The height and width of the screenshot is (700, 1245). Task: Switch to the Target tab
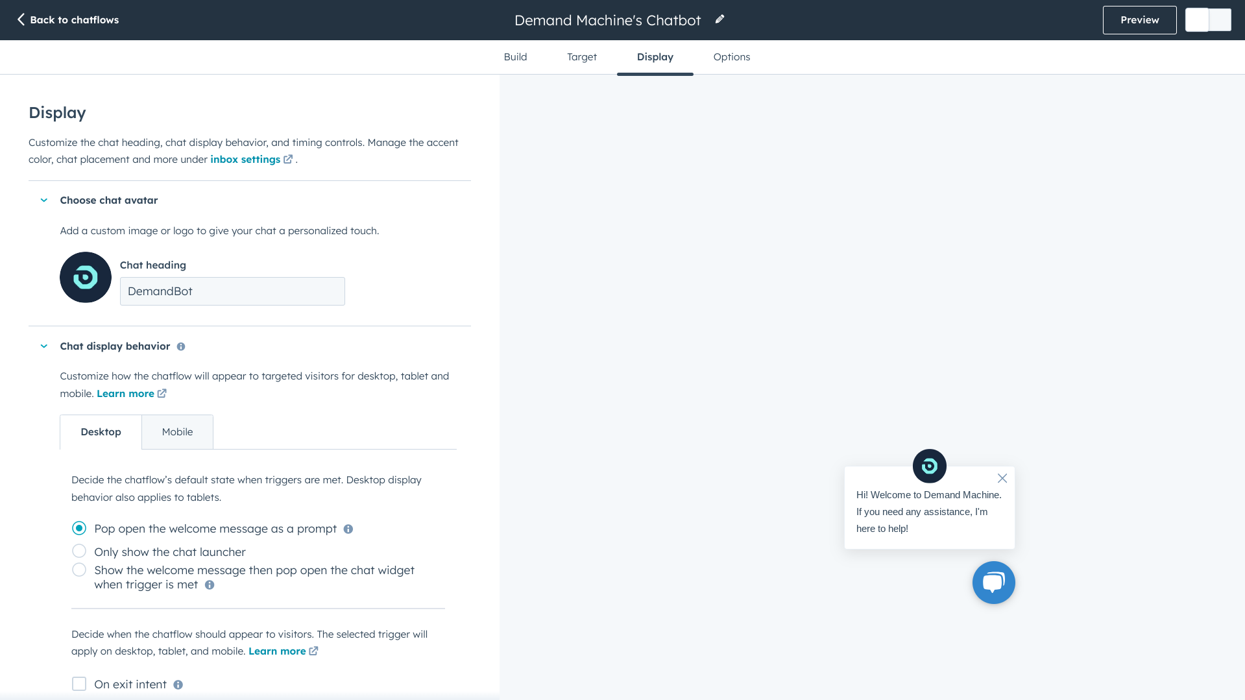pos(582,57)
